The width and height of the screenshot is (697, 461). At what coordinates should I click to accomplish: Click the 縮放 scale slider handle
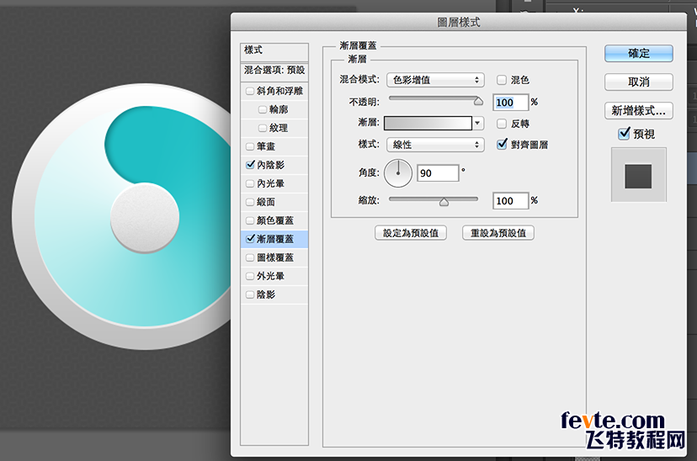pyautogui.click(x=444, y=202)
